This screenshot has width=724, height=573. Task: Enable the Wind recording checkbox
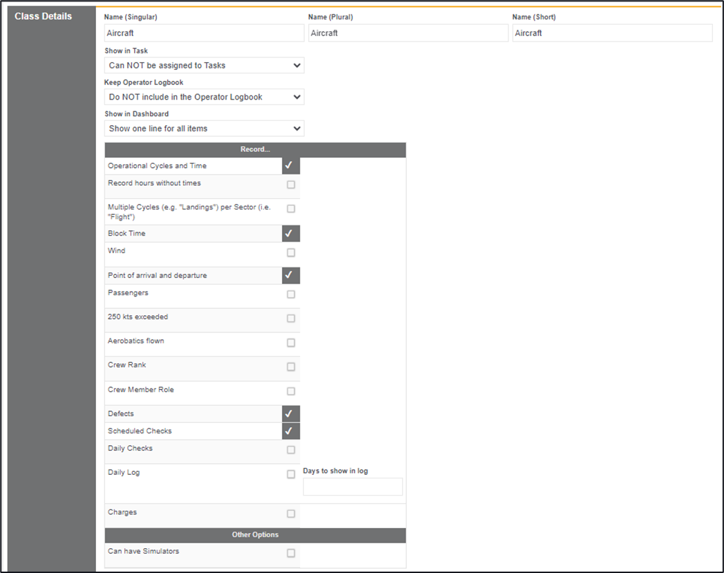point(291,253)
